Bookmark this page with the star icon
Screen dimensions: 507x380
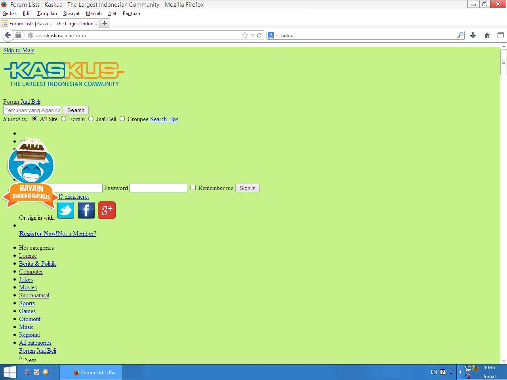coord(245,35)
